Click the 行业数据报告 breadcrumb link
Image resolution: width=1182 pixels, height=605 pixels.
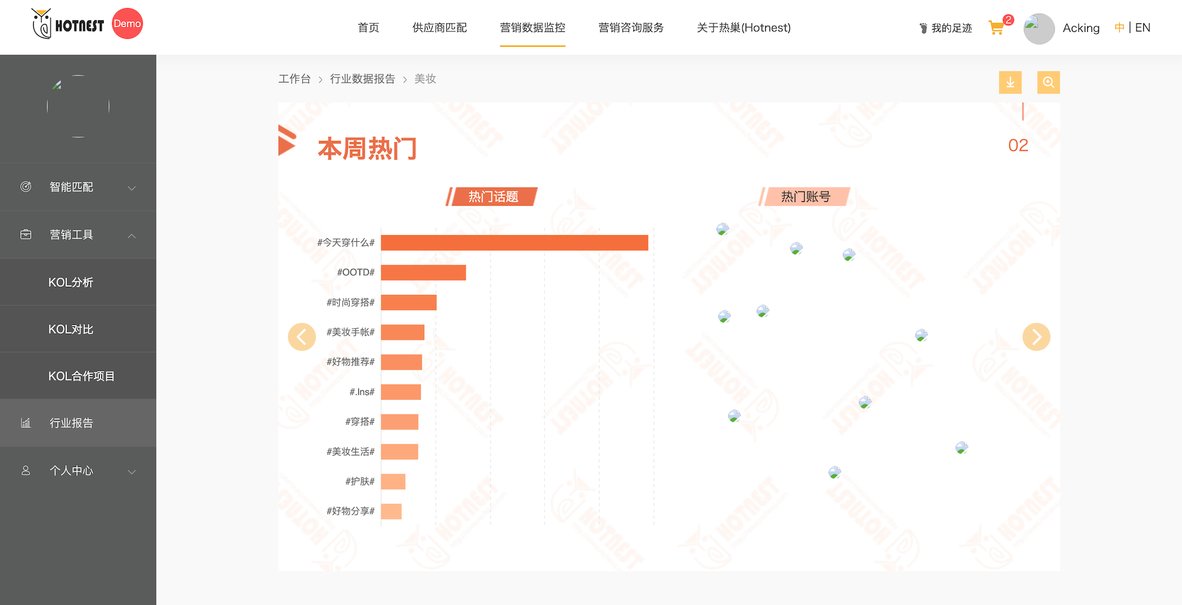click(x=362, y=79)
